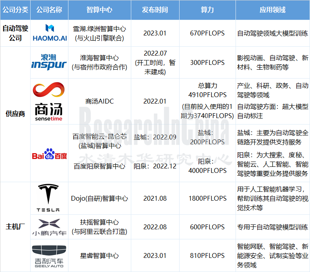Click the 供应商 category cell
This screenshot has height=272, width=310.
pyautogui.click(x=15, y=114)
